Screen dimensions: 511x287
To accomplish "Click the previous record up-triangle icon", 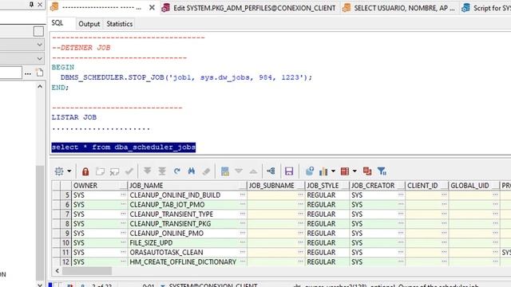I will tap(253, 171).
